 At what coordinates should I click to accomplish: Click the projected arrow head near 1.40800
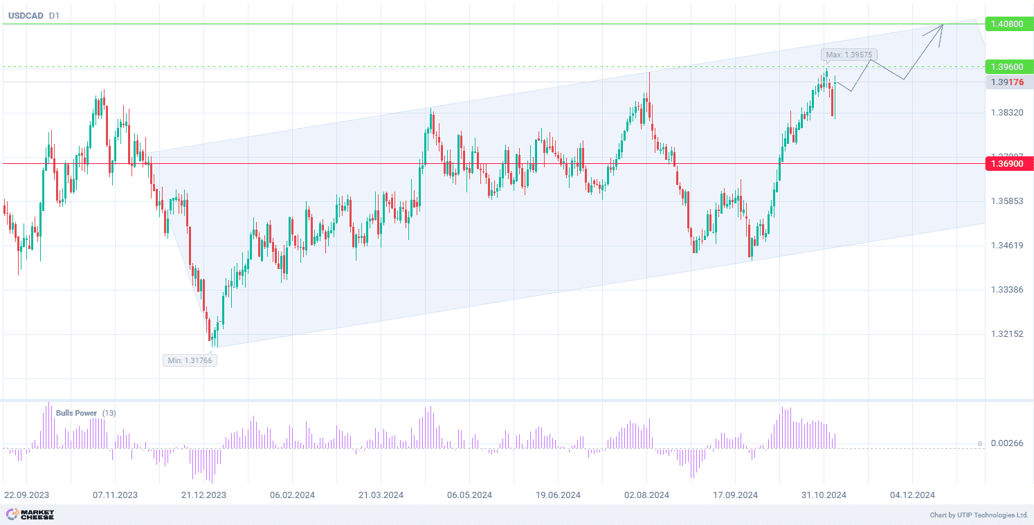tap(941, 27)
